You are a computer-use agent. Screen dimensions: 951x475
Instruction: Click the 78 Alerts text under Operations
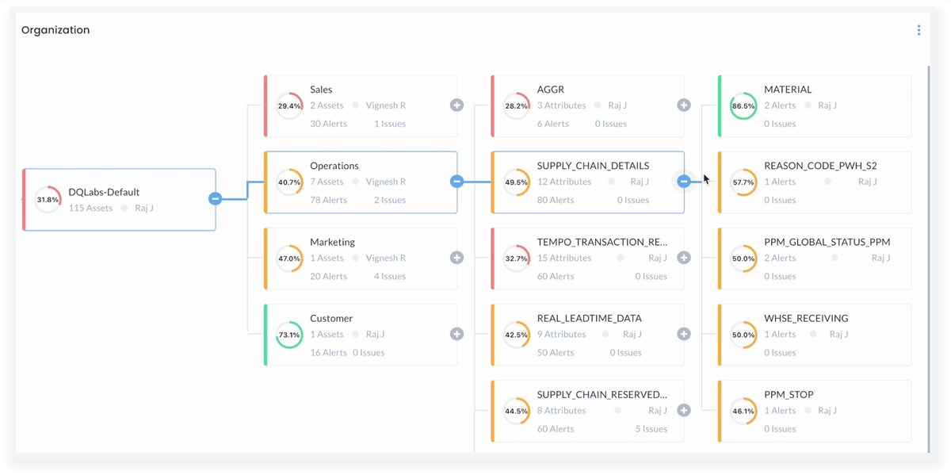point(328,199)
